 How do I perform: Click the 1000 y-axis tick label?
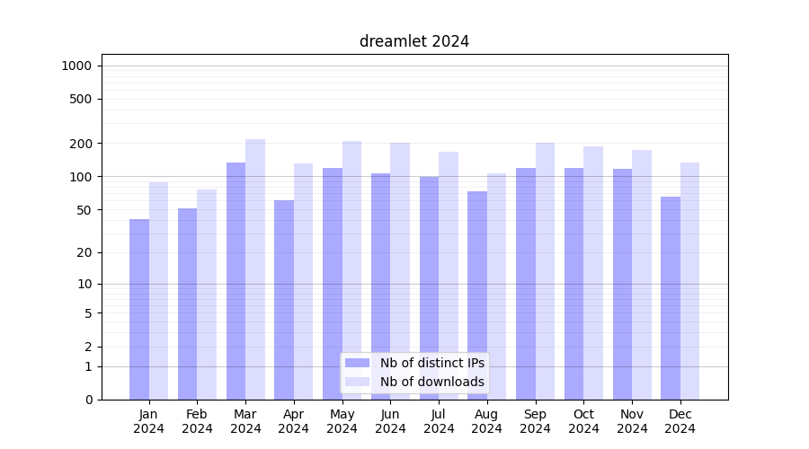(x=76, y=66)
